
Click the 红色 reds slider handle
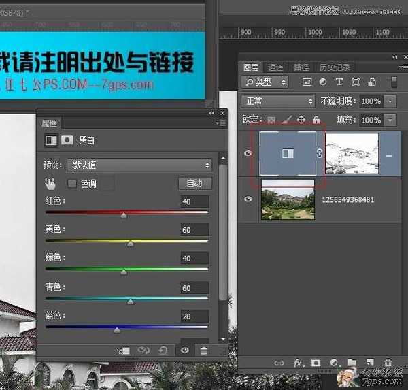[x=123, y=215]
